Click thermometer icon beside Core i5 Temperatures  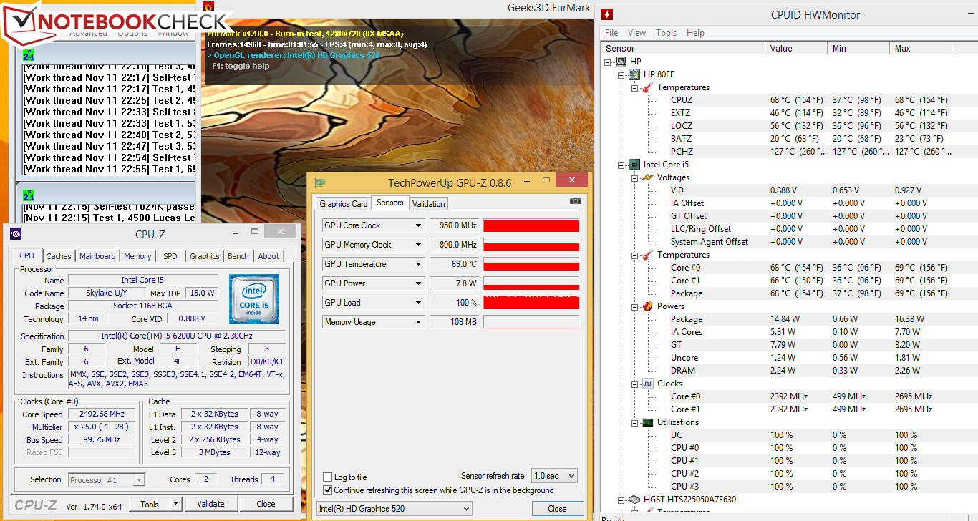pos(647,255)
